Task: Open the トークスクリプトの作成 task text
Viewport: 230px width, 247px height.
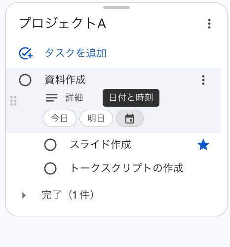Action: coord(127,168)
